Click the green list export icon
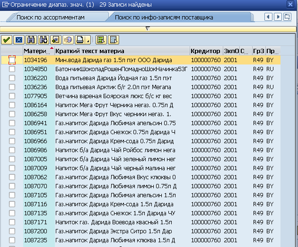The width and height of the screenshot is (298, 247). point(101,40)
